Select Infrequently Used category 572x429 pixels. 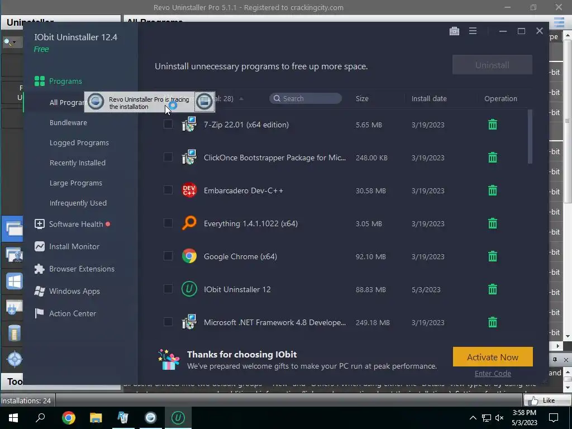(x=78, y=203)
